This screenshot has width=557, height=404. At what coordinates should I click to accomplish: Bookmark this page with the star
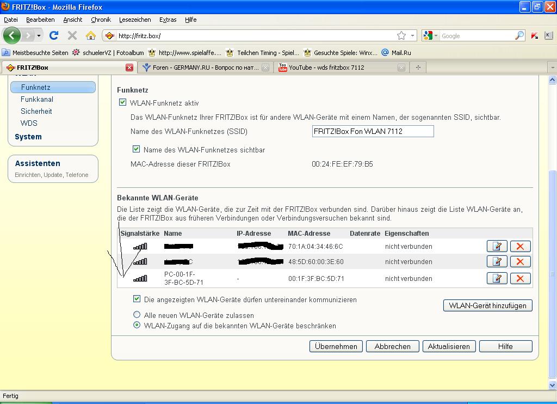pos(401,35)
